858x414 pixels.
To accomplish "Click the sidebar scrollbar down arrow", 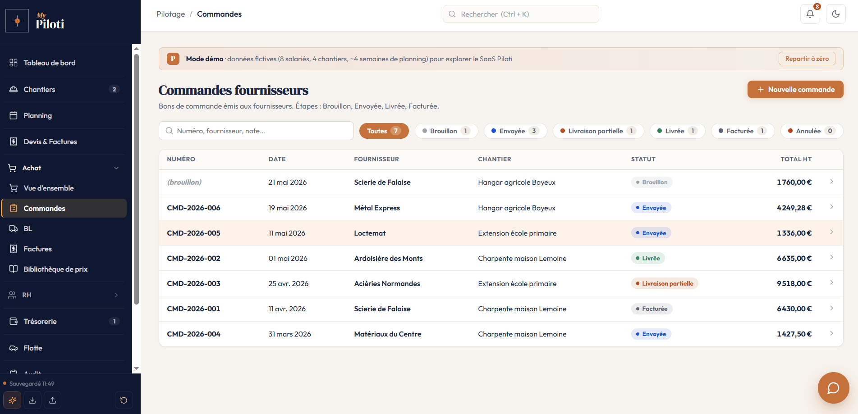I will (x=136, y=369).
